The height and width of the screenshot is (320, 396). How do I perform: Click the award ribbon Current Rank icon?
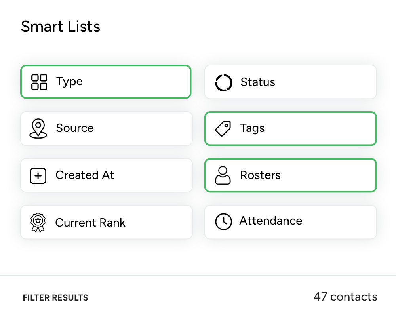[38, 223]
